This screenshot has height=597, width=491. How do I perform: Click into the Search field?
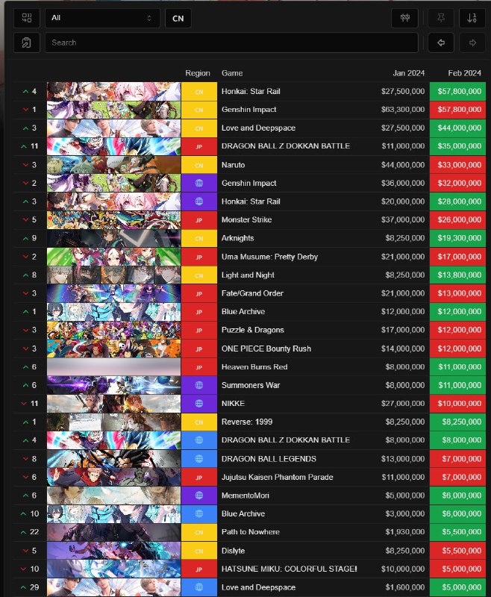point(231,43)
